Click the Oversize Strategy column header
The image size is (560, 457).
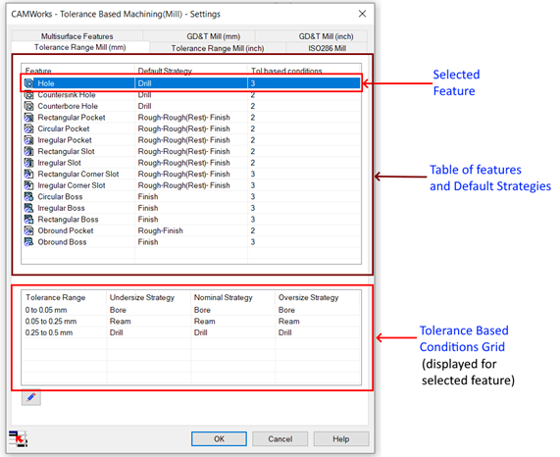point(317,297)
